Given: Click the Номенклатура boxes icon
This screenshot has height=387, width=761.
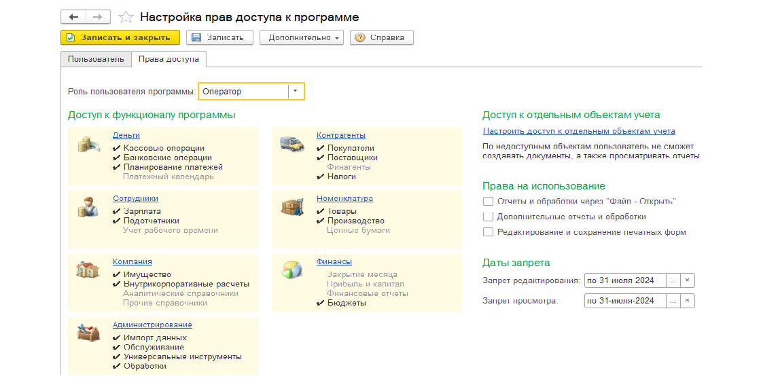Looking at the screenshot, I should [293, 207].
